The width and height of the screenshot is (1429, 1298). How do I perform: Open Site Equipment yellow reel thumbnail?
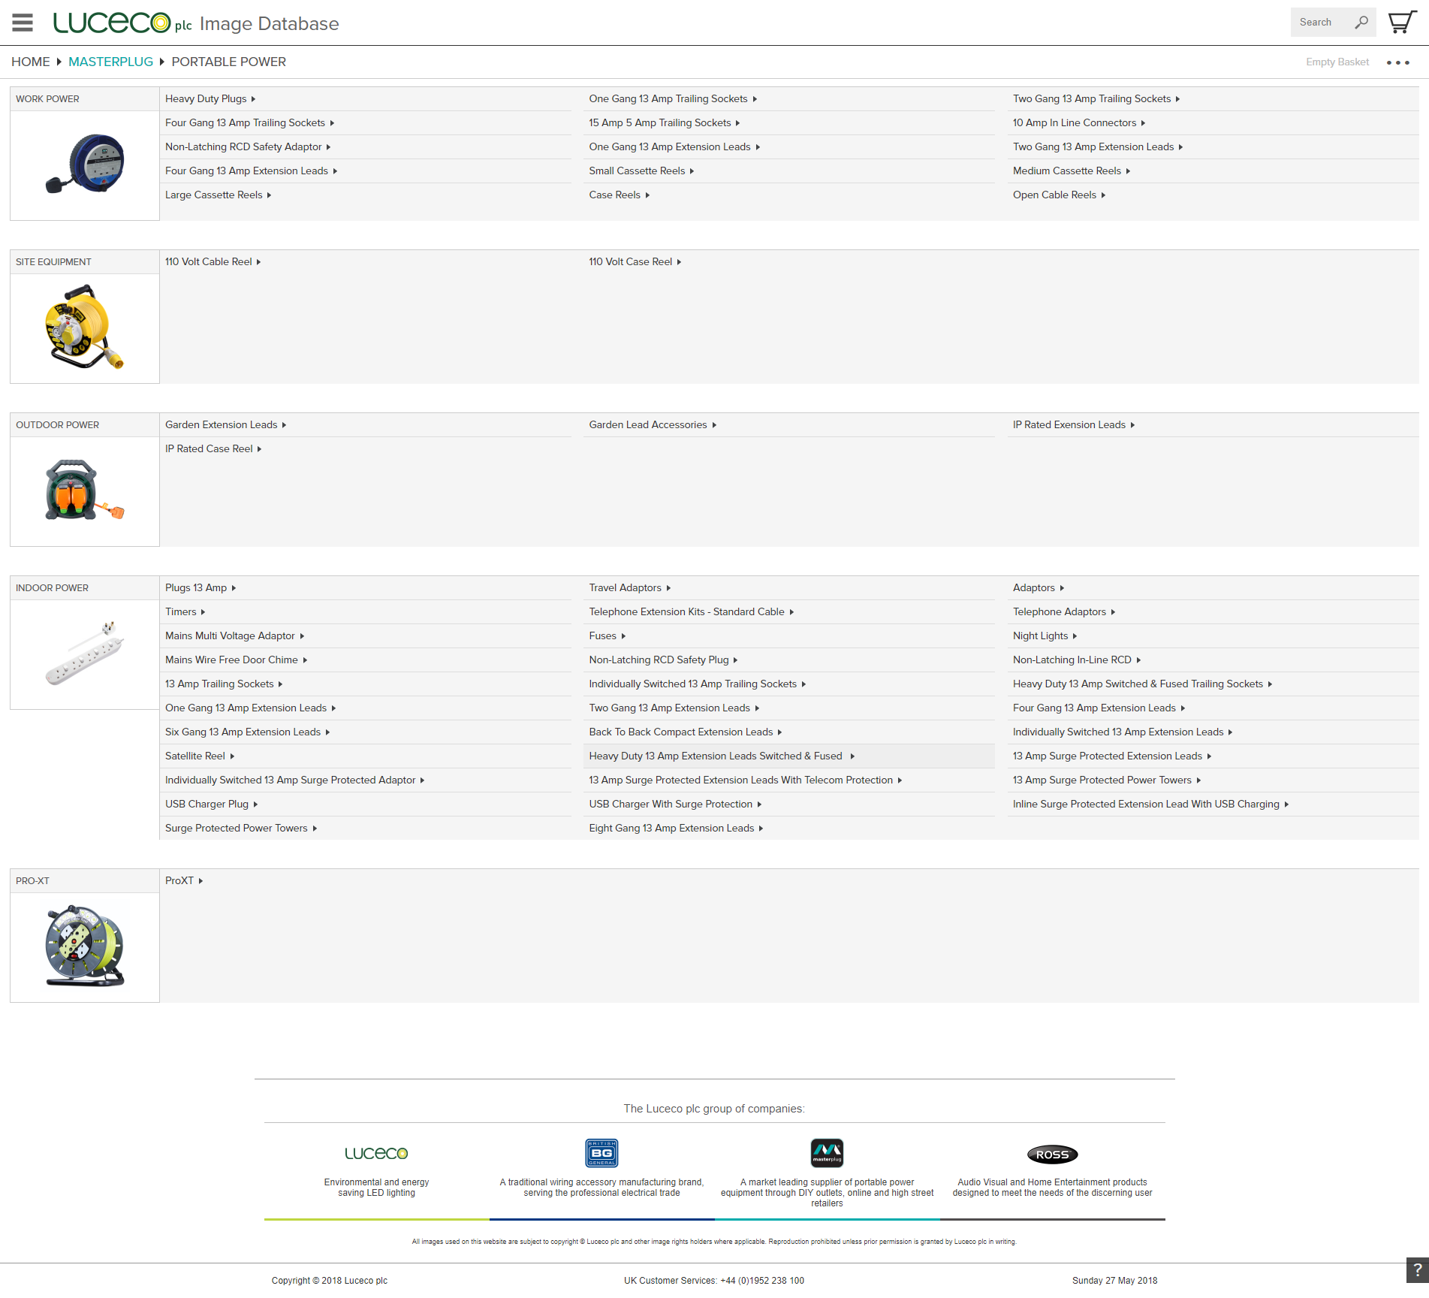(85, 328)
